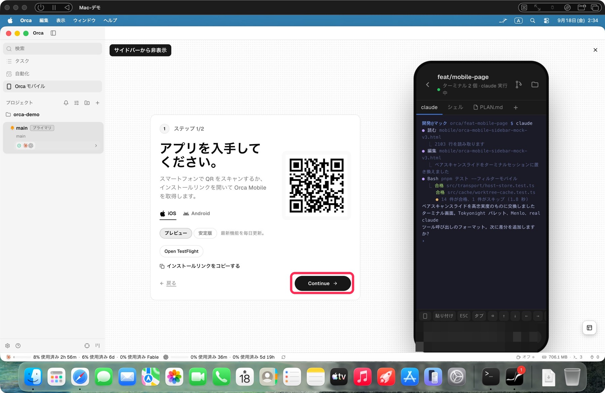Click the back chevron in phone mockup
Screen dimensions: 605x393
coord(428,85)
